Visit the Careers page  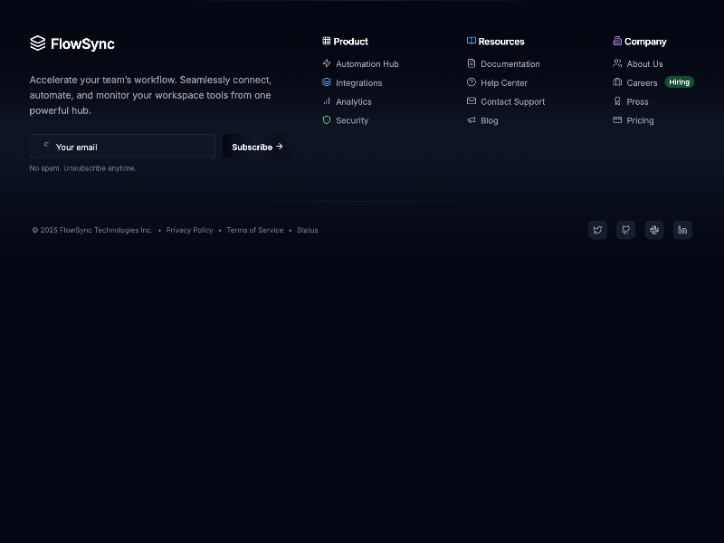click(x=642, y=82)
